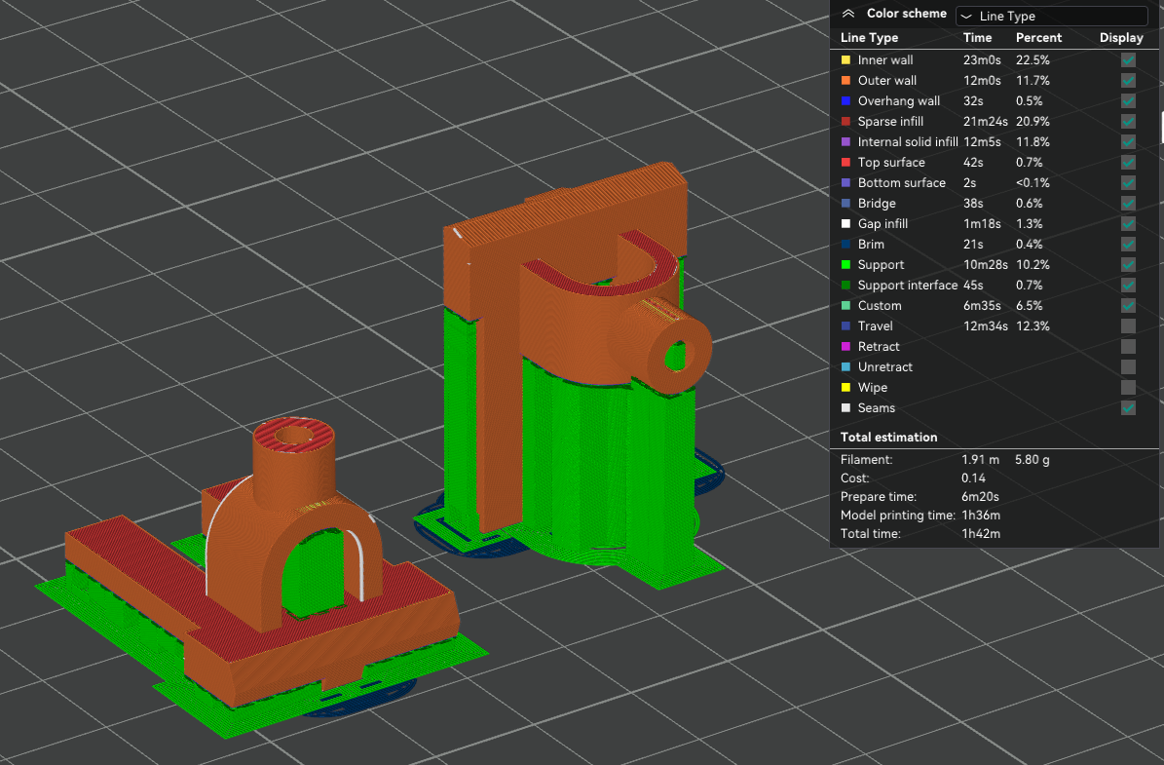Click the Unretract color swatch
The height and width of the screenshot is (765, 1164).
click(x=845, y=366)
